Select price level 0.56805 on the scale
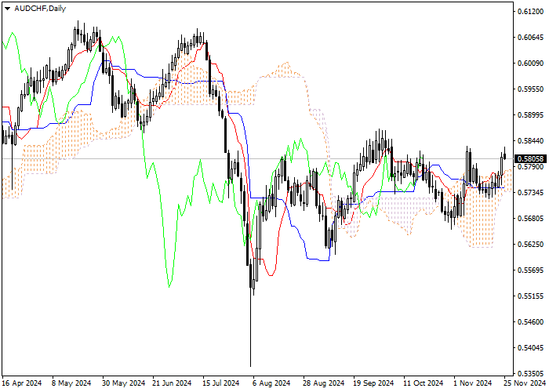This screenshot has width=549, height=392. click(531, 219)
